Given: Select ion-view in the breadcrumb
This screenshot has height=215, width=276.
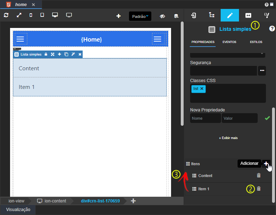Looking at the screenshot, I should click(x=17, y=201).
